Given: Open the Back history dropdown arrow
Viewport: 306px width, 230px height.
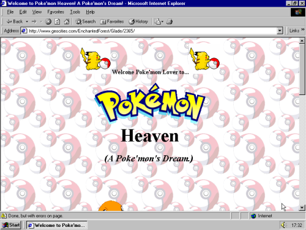Looking at the screenshot, I should (27, 21).
